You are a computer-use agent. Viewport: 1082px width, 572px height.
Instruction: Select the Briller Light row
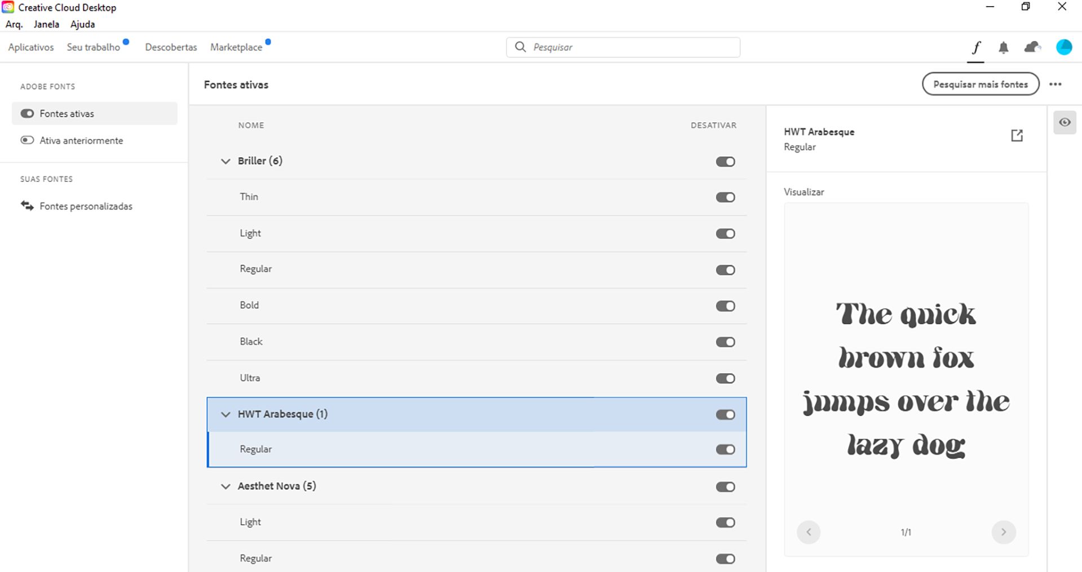pos(476,234)
